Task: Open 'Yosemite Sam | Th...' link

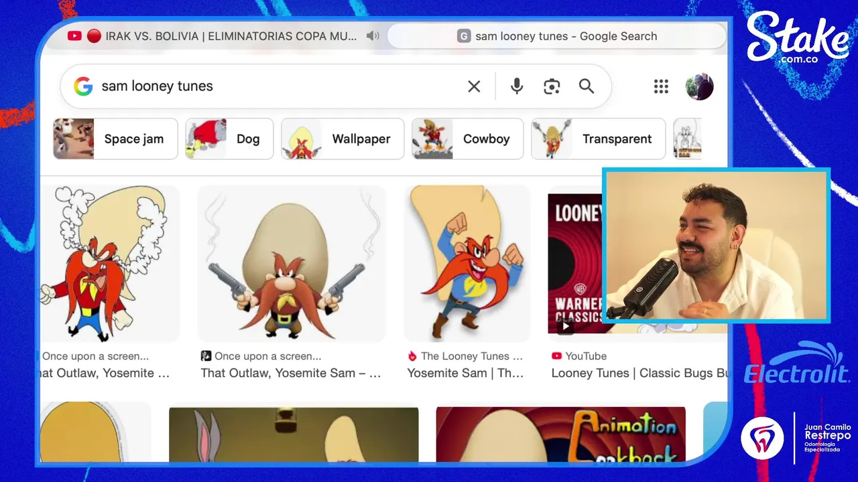Action: click(x=465, y=374)
